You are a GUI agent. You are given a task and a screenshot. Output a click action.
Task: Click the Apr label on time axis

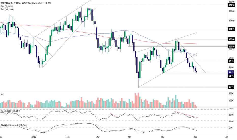pos(129,137)
